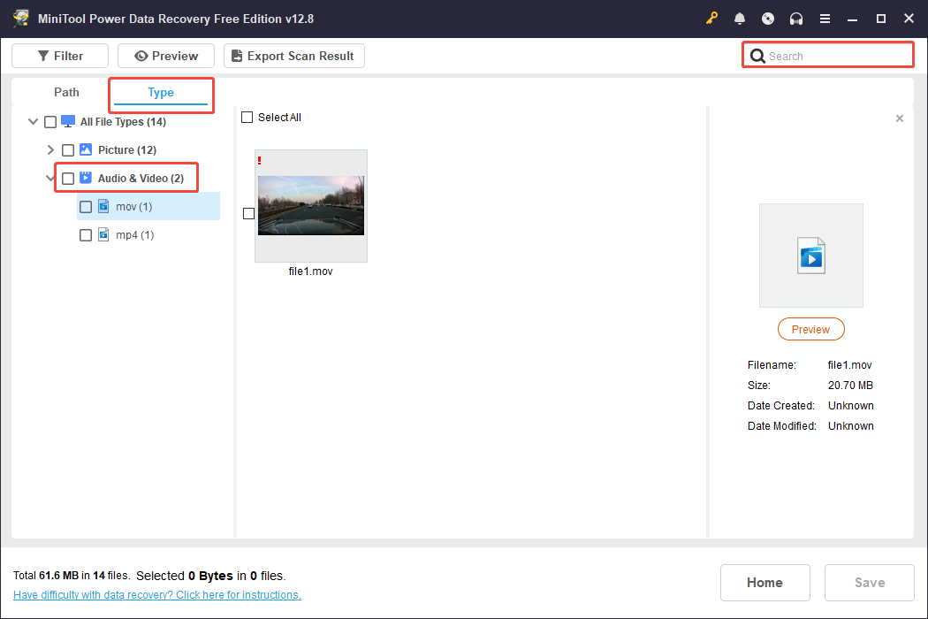
Task: Switch to the Path tab
Action: (66, 92)
